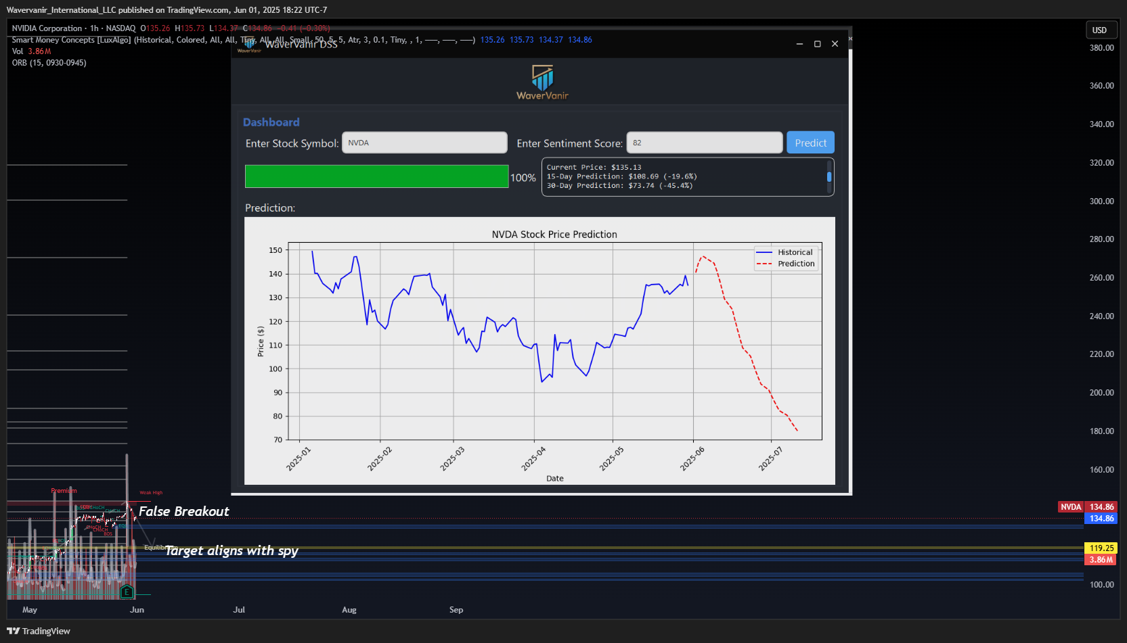Image resolution: width=1127 pixels, height=643 pixels.
Task: Click the 380.00 label on the price axis
Action: [x=1101, y=48]
